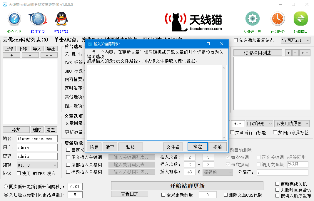Click 取消 button in keyword dialog
Screen dimensions: 314x201
pyautogui.click(x=218, y=147)
